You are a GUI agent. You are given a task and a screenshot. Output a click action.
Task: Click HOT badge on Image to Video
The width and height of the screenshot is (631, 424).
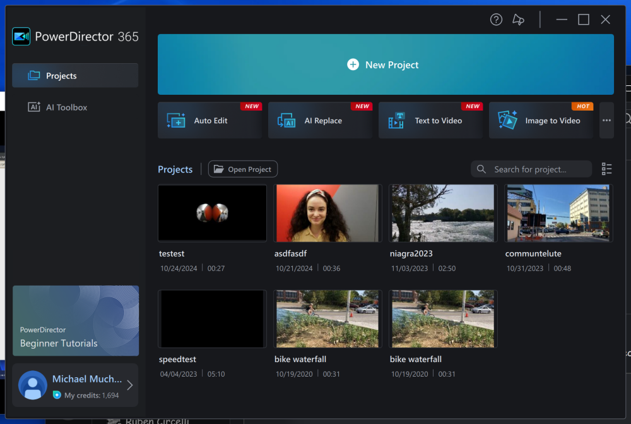click(x=582, y=106)
